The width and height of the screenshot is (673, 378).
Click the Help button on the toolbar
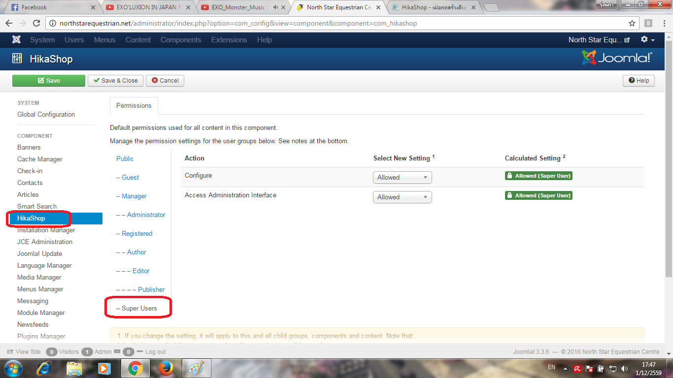[x=639, y=81]
